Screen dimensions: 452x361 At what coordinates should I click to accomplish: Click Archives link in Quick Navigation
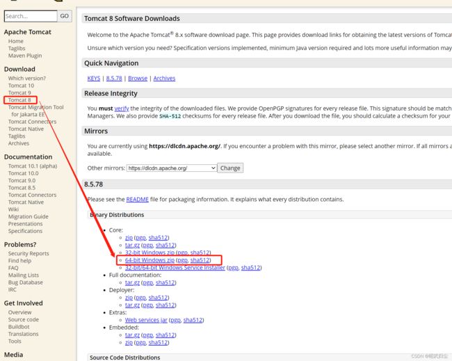tap(164, 79)
